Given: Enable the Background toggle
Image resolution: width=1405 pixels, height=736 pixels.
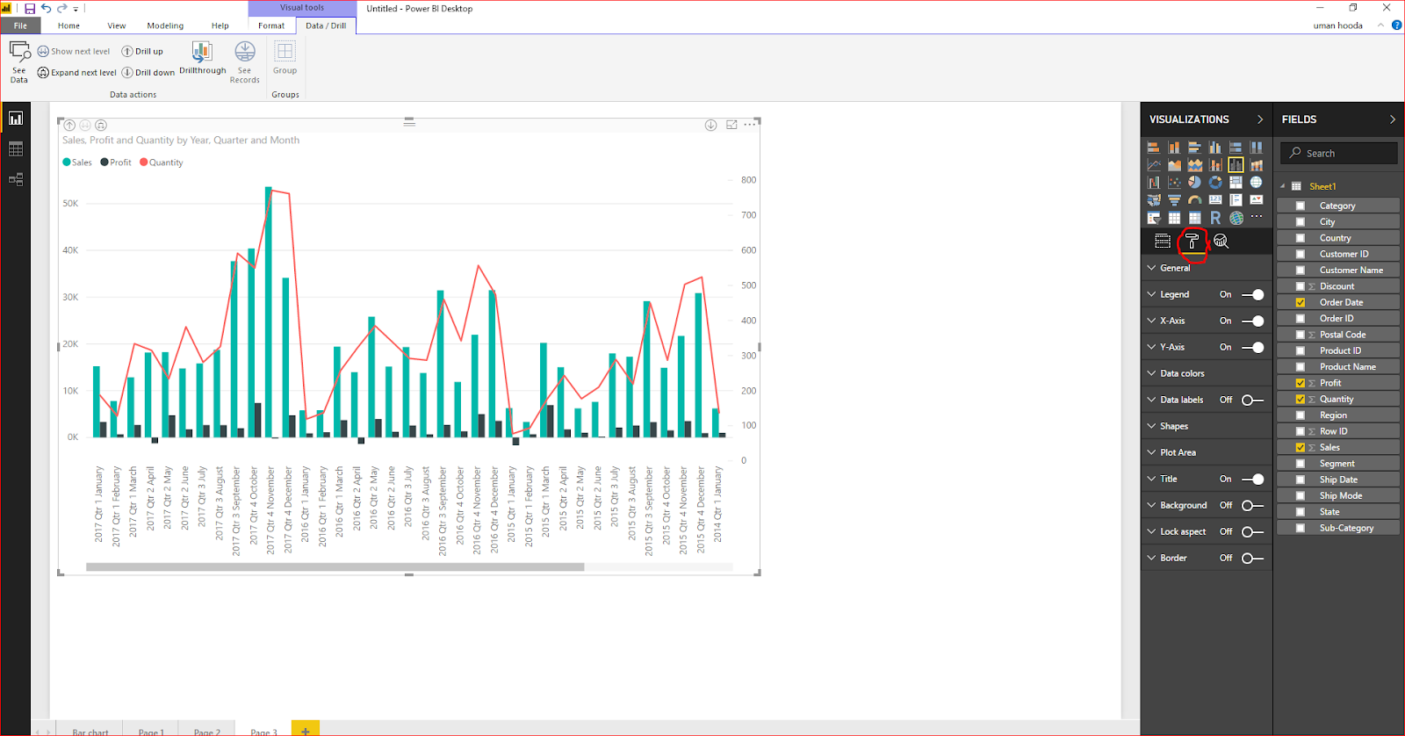Looking at the screenshot, I should pos(1253,505).
